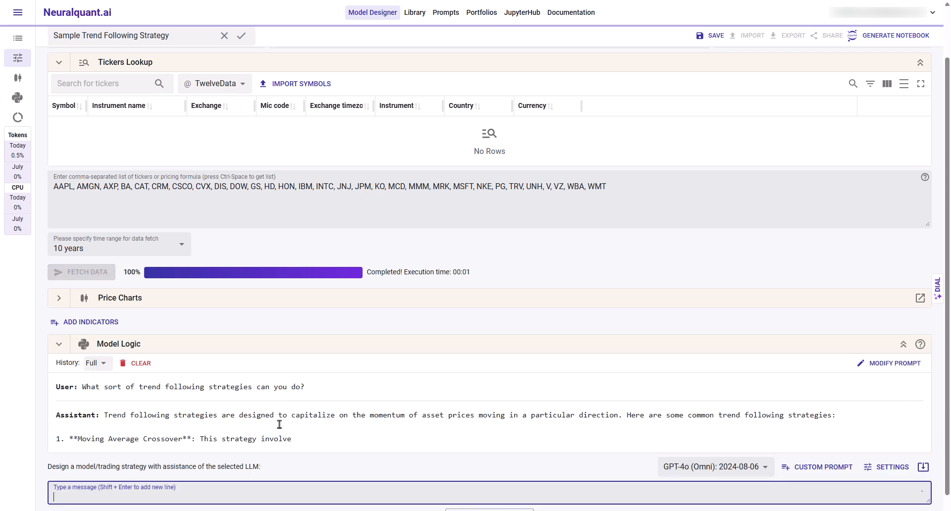The height and width of the screenshot is (511, 951).
Task: Open the 10 years time range dropdown
Action: [119, 244]
